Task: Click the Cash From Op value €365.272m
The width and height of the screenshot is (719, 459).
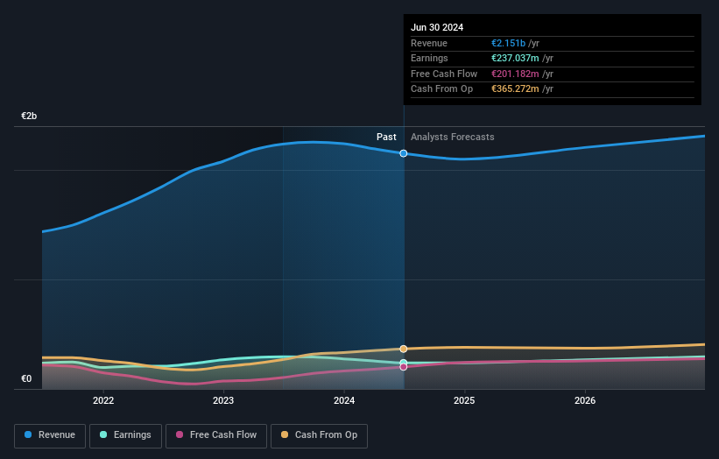Action: (x=515, y=89)
